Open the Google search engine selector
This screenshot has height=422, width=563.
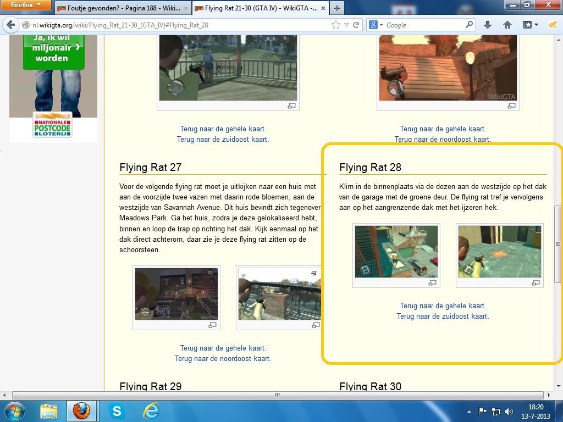(376, 25)
